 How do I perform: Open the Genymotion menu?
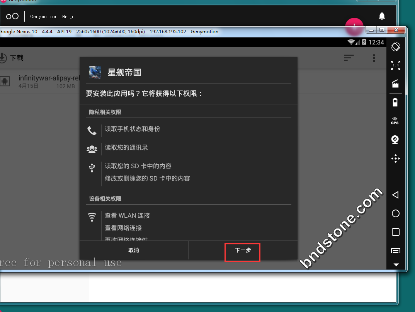(44, 17)
